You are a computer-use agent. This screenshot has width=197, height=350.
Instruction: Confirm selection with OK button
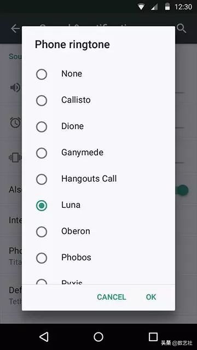pos(151,297)
